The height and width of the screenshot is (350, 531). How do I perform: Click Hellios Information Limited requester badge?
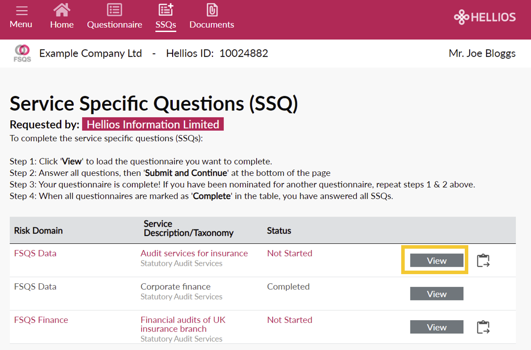tap(153, 124)
